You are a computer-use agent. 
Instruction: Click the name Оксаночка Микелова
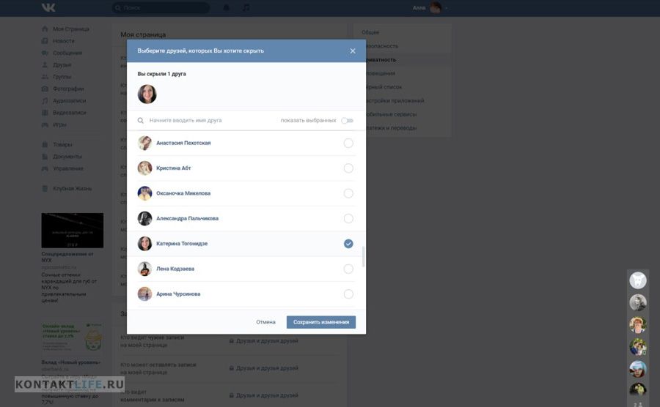183,193
